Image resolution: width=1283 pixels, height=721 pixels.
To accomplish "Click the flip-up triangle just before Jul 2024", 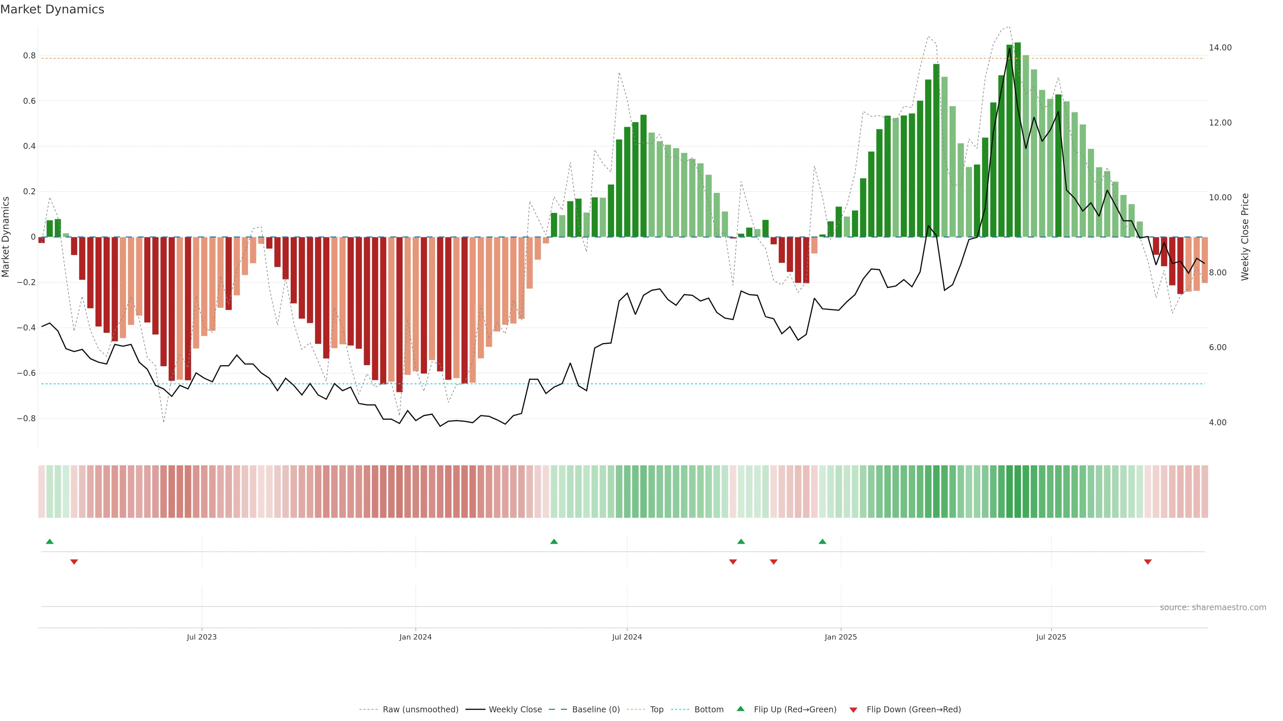I will coord(554,541).
